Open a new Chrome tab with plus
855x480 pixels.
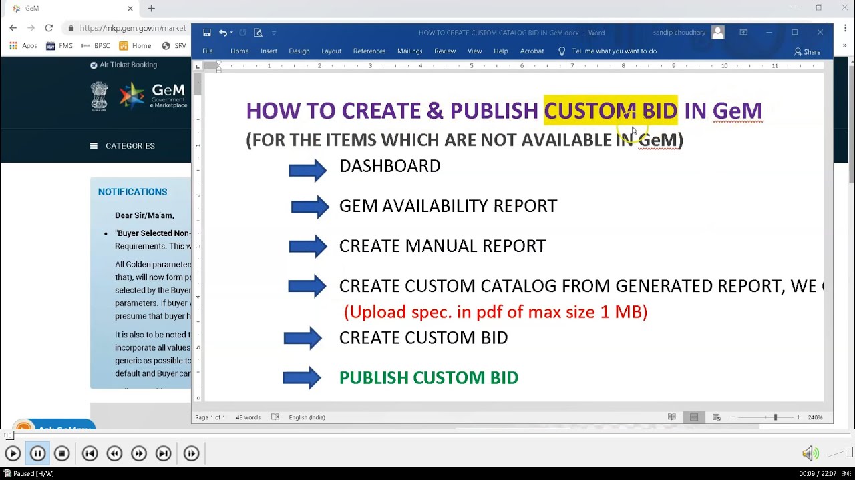152,9
